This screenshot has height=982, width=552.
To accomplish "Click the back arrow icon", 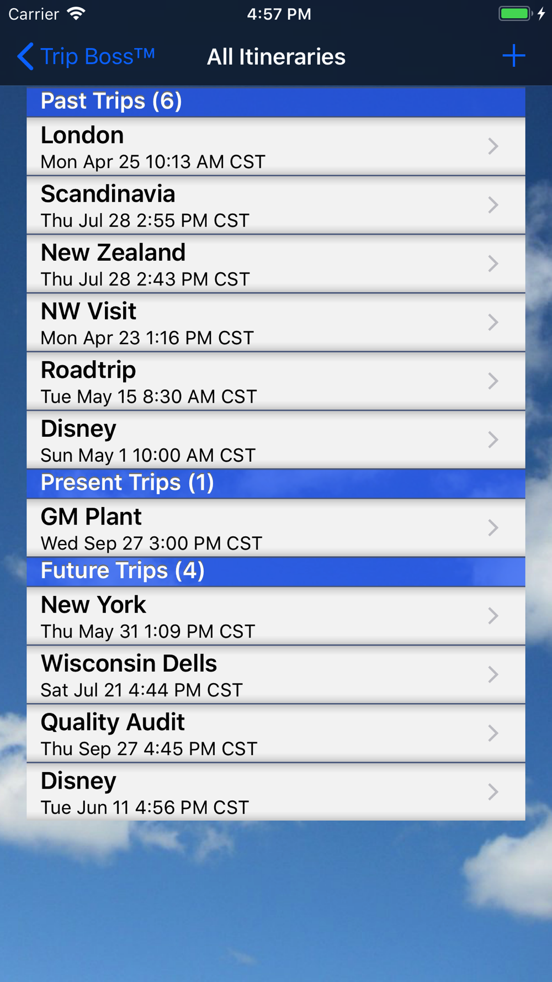I will [25, 56].
